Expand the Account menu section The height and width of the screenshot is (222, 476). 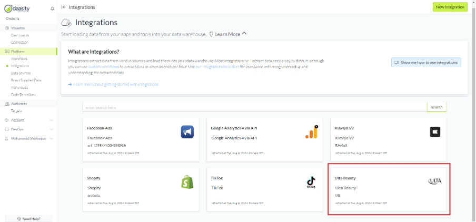[x=51, y=120]
